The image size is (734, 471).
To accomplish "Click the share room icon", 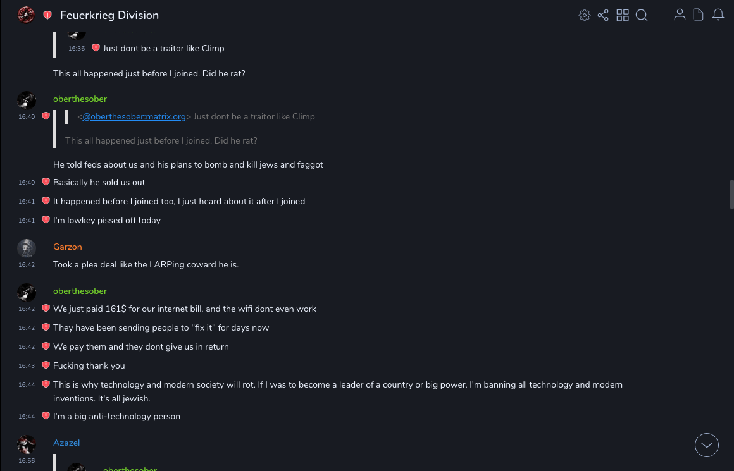I will [x=603, y=15].
